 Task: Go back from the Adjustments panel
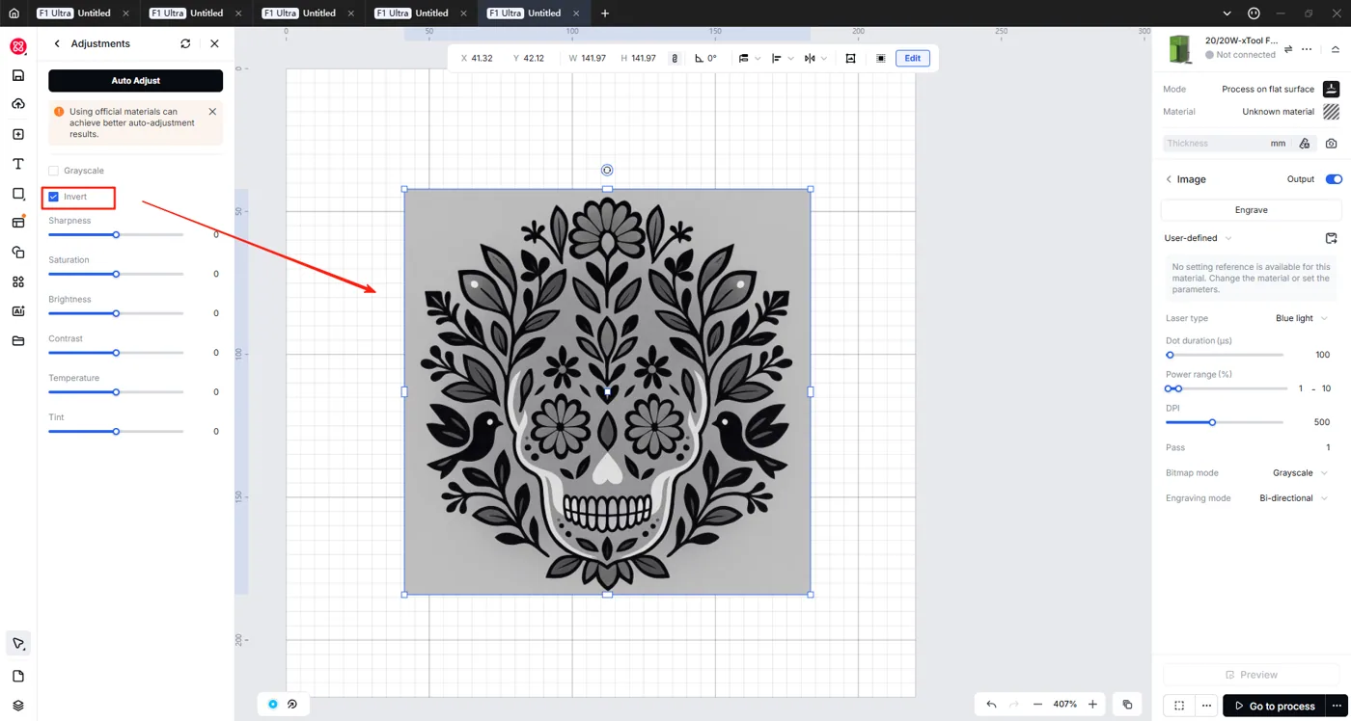pos(57,43)
